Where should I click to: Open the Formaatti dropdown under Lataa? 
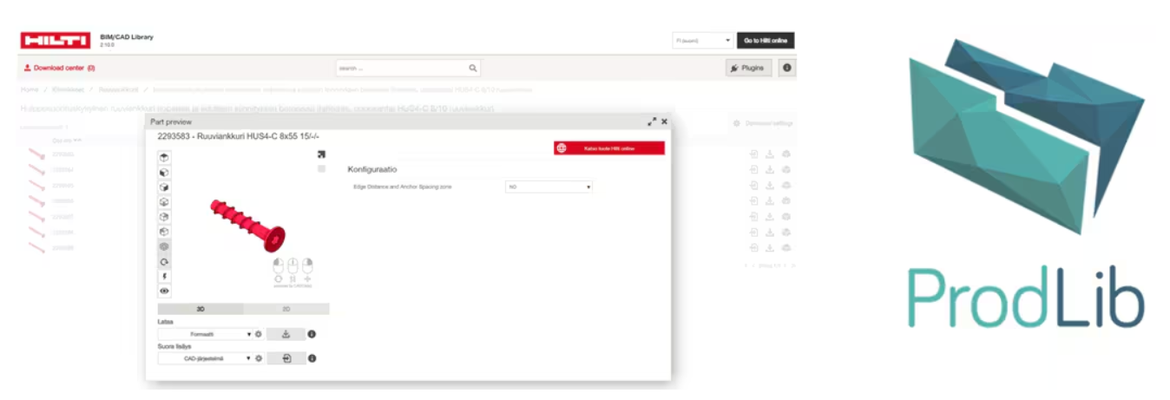point(206,334)
